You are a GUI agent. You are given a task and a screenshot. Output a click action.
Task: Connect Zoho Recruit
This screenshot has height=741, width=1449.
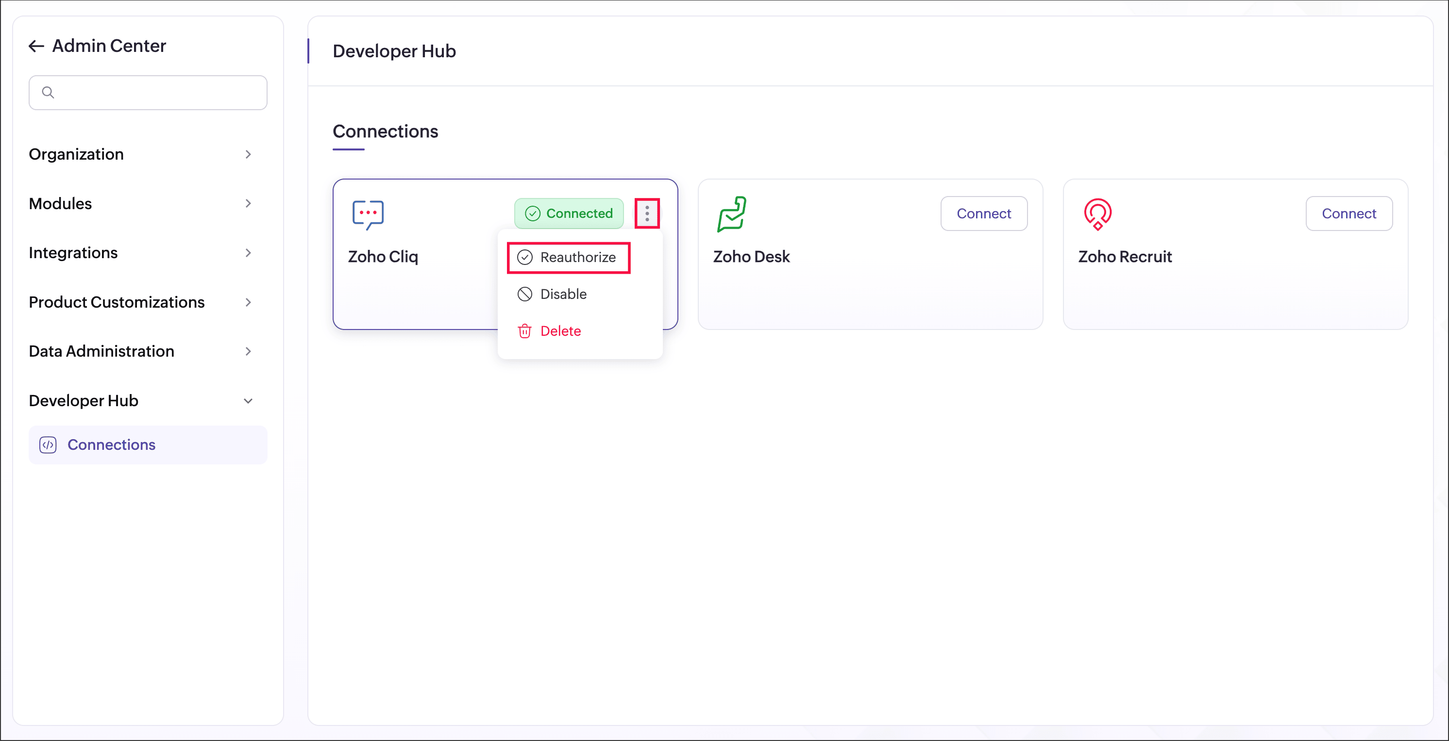point(1349,214)
